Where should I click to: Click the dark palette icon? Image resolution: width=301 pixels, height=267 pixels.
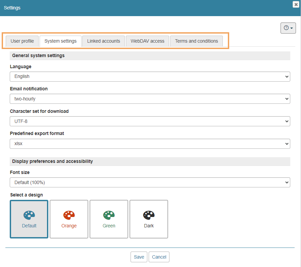pos(149,215)
